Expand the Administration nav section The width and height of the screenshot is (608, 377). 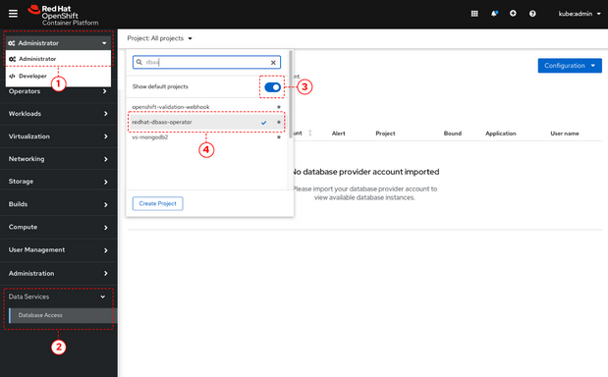coord(58,273)
